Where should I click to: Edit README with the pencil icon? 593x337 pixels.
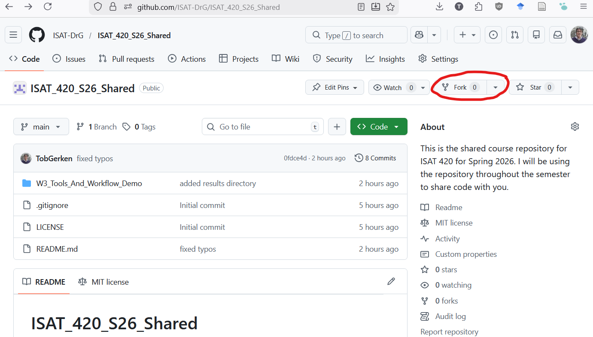(391, 282)
